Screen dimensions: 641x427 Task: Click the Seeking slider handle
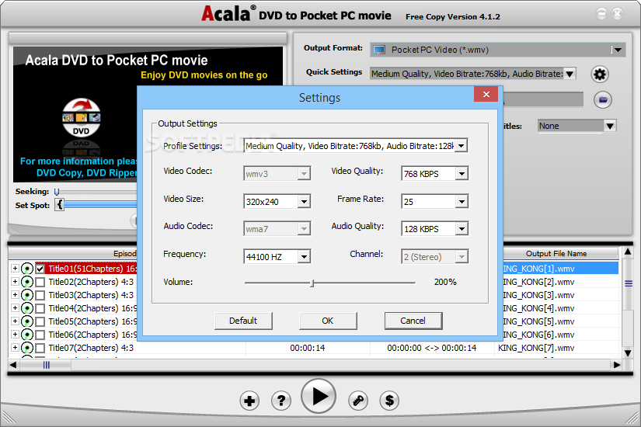click(57, 191)
